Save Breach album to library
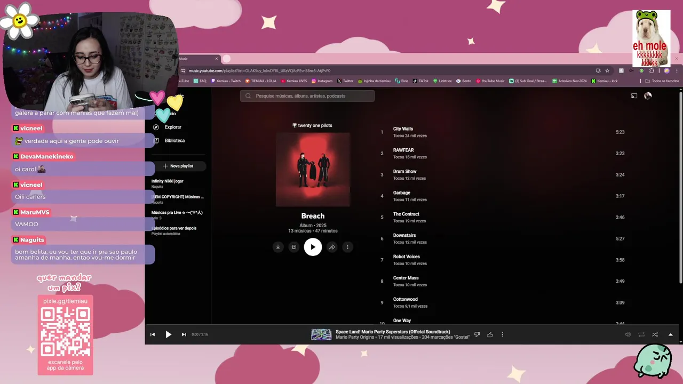This screenshot has width=683, height=384. 293,247
